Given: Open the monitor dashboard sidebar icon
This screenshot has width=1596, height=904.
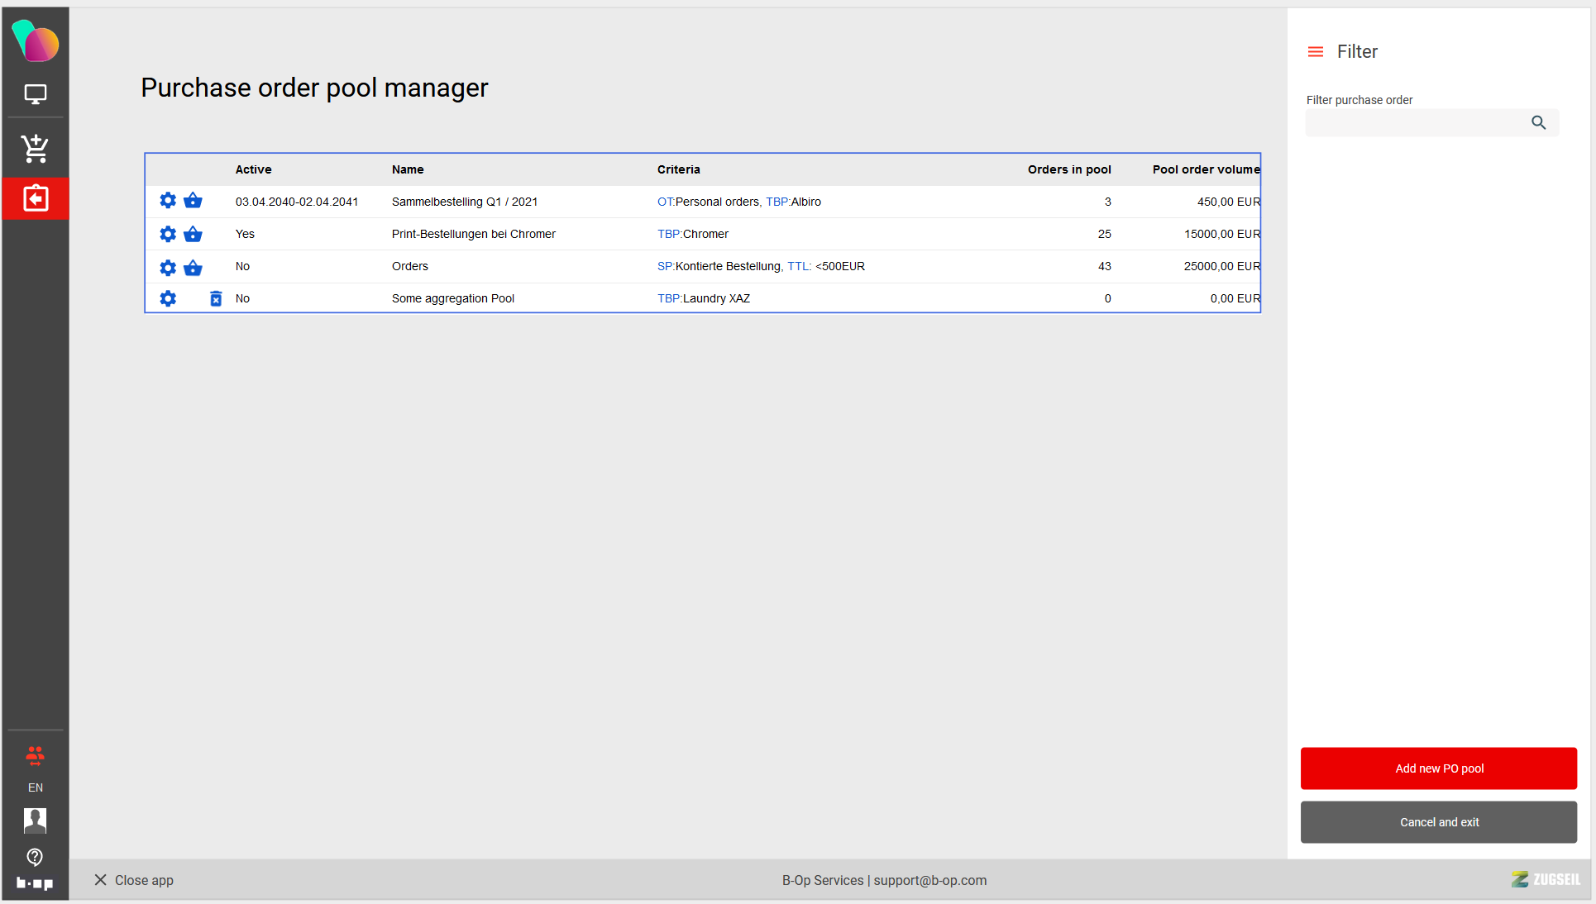Looking at the screenshot, I should point(35,94).
